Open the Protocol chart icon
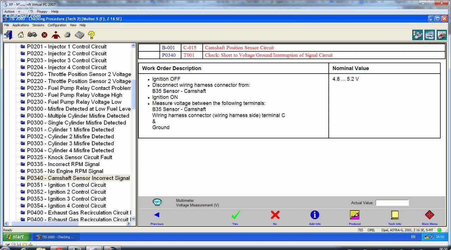 [355, 215]
